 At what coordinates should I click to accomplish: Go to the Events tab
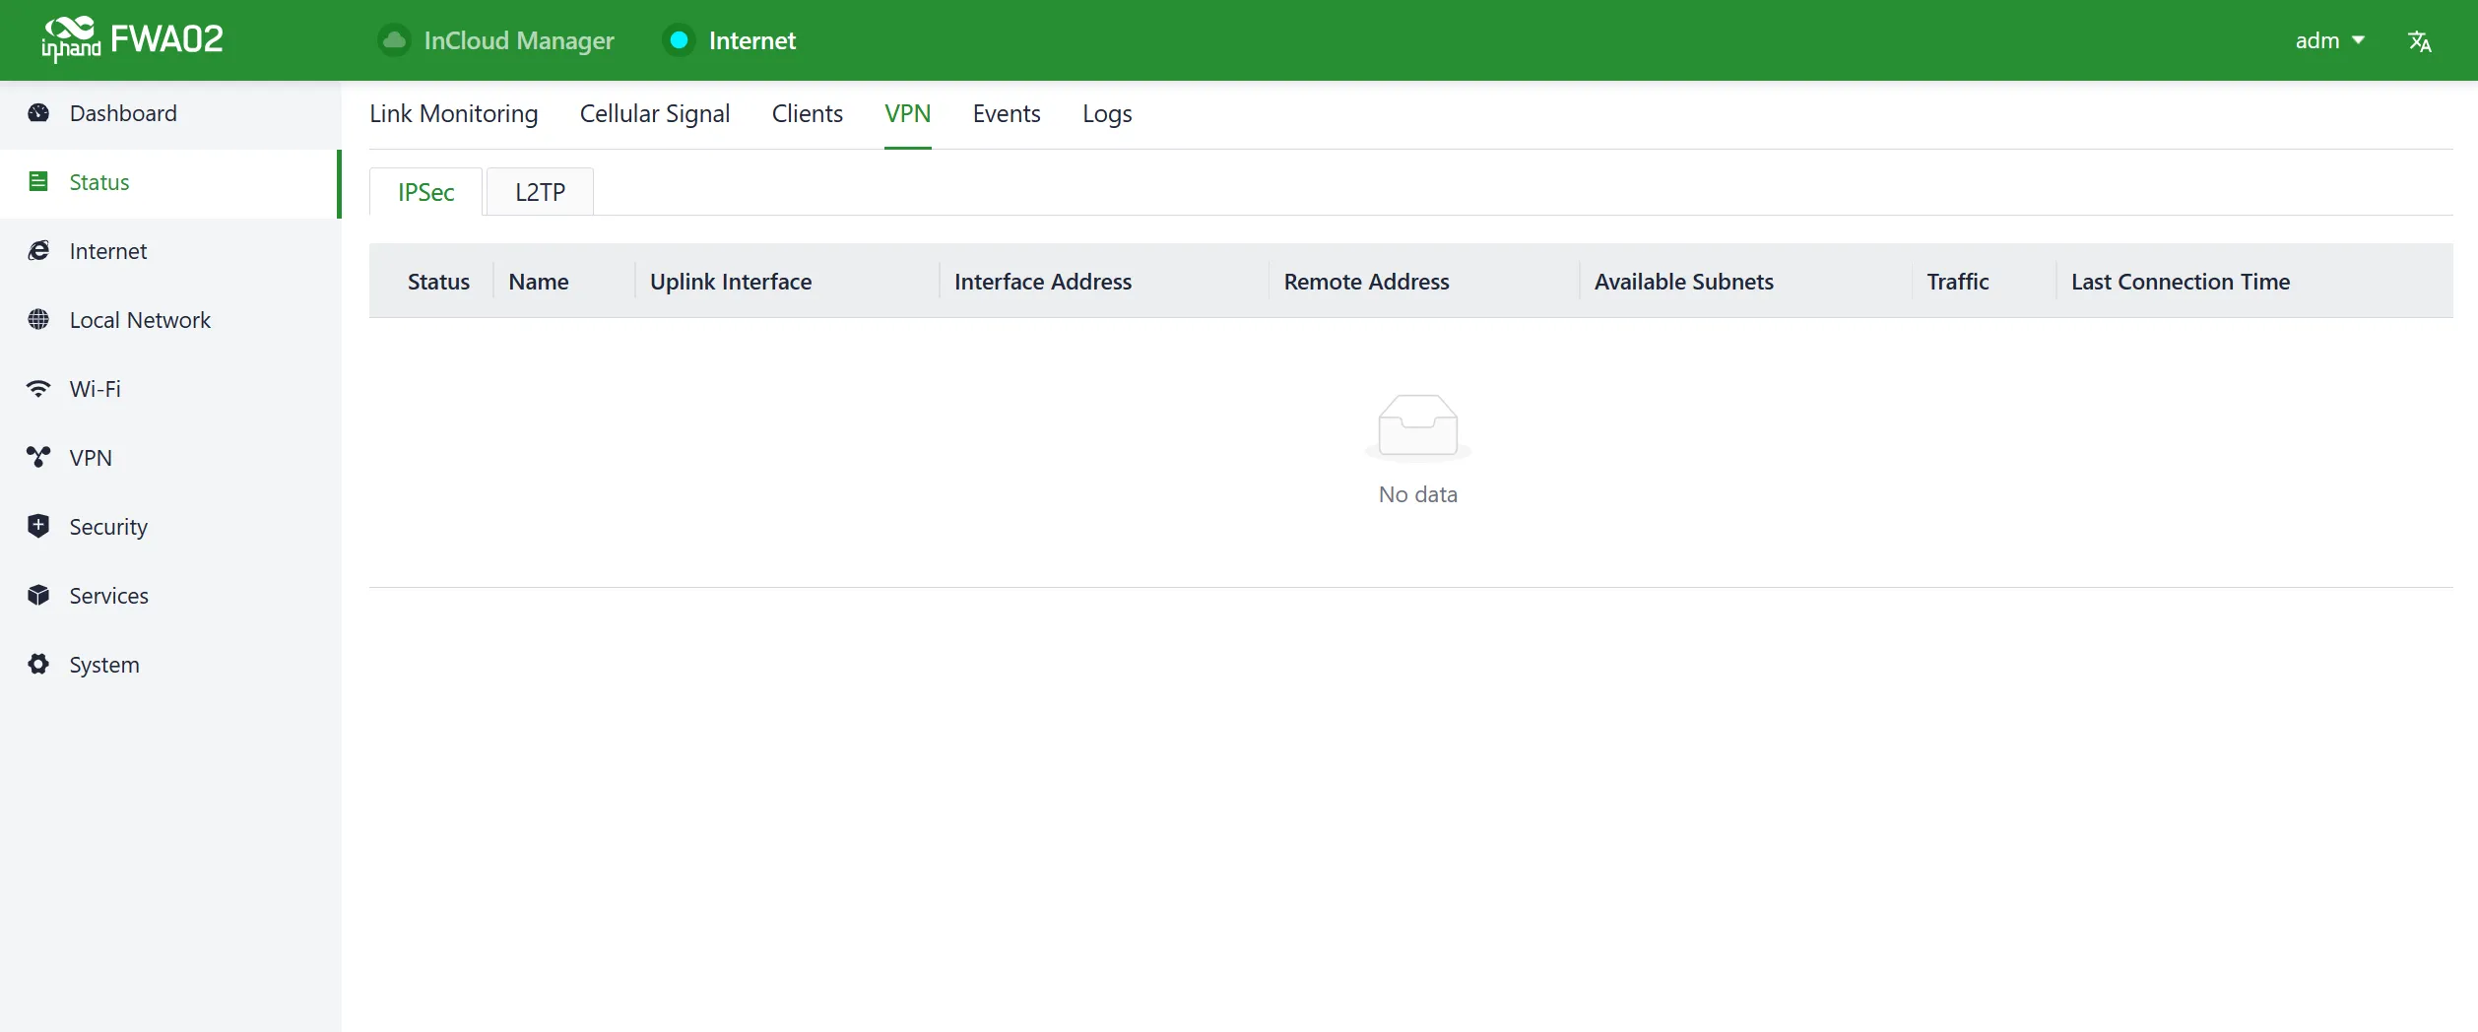[x=1007, y=114]
